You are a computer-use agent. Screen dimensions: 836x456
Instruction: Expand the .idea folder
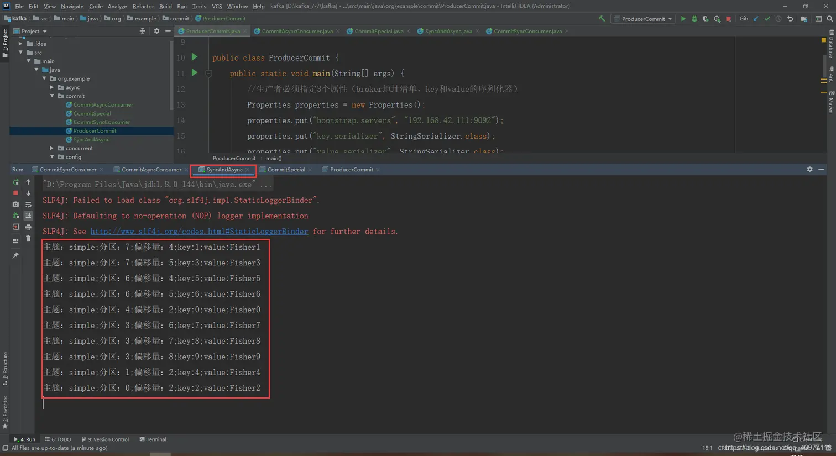pyautogui.click(x=21, y=44)
